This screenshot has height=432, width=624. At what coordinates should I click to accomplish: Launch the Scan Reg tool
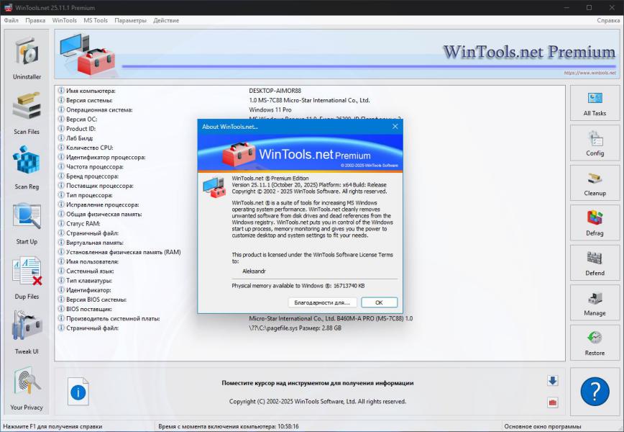click(x=27, y=167)
